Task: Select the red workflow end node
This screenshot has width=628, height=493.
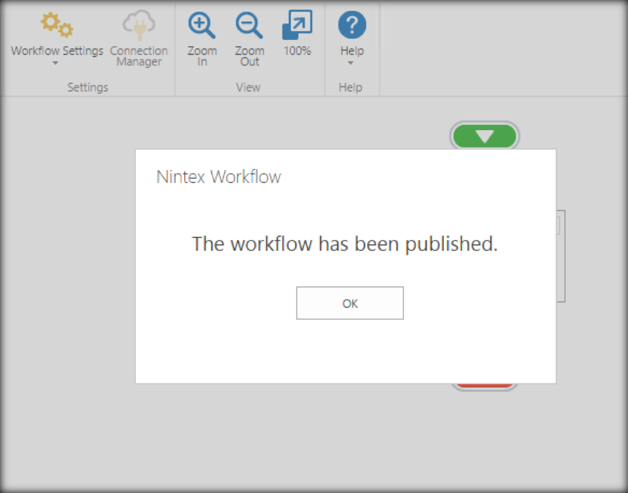Action: (x=485, y=386)
